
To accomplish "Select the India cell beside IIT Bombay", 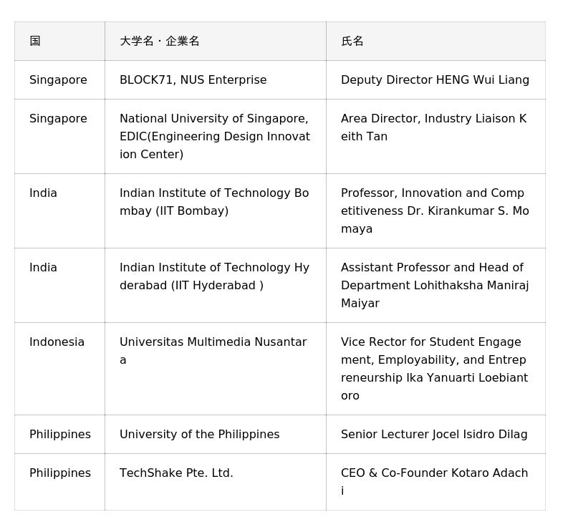I will coord(43,193).
